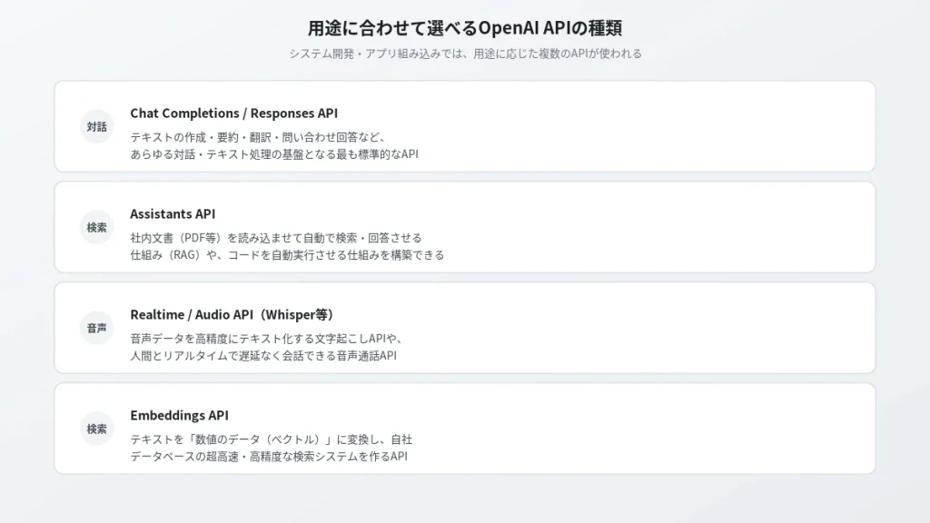Click the Assistants API heading
The image size is (930, 523).
coord(173,214)
